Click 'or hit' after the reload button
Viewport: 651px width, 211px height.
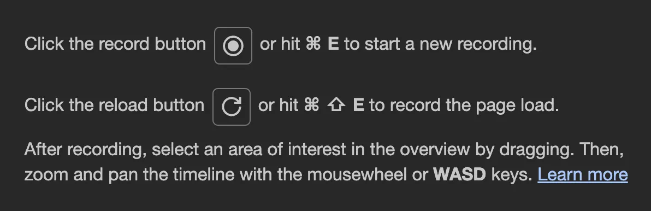278,105
